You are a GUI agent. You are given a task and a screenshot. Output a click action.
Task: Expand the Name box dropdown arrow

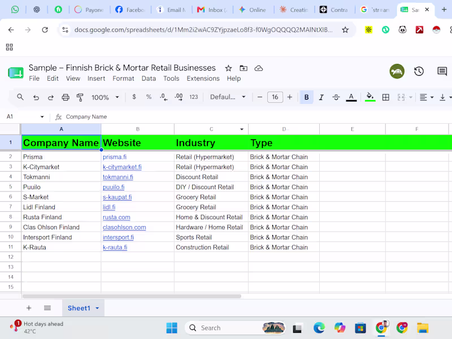42,117
